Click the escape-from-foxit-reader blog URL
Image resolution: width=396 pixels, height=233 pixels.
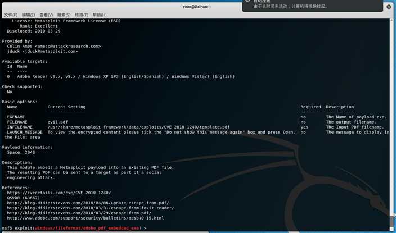click(91, 208)
